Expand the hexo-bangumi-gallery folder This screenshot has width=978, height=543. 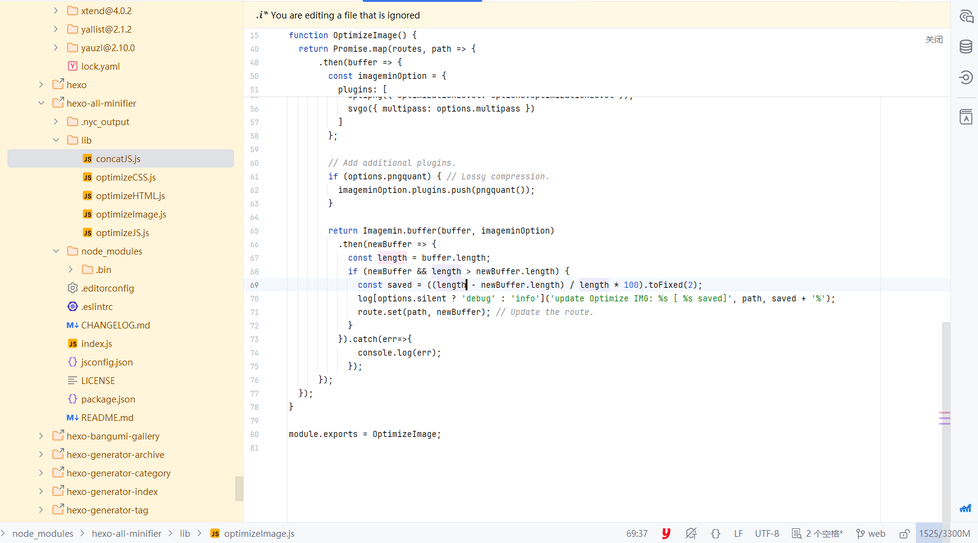pyautogui.click(x=41, y=436)
